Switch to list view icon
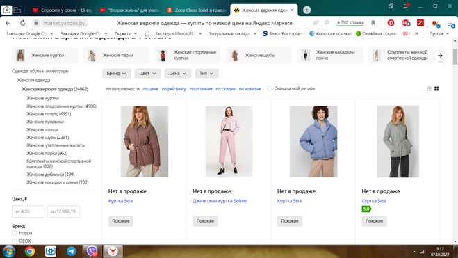458x258 pixels. pyautogui.click(x=429, y=88)
